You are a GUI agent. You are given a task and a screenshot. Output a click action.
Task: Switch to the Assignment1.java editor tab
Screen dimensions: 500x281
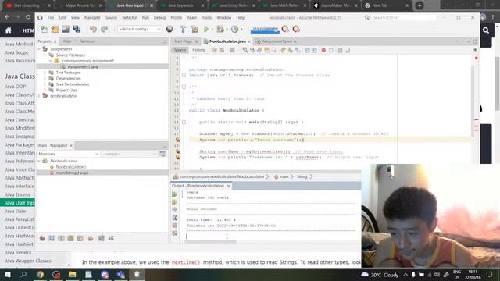[x=276, y=41]
